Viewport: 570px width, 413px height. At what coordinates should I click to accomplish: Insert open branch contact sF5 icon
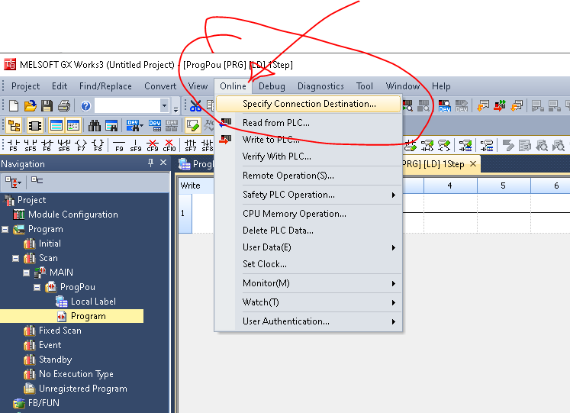31,145
